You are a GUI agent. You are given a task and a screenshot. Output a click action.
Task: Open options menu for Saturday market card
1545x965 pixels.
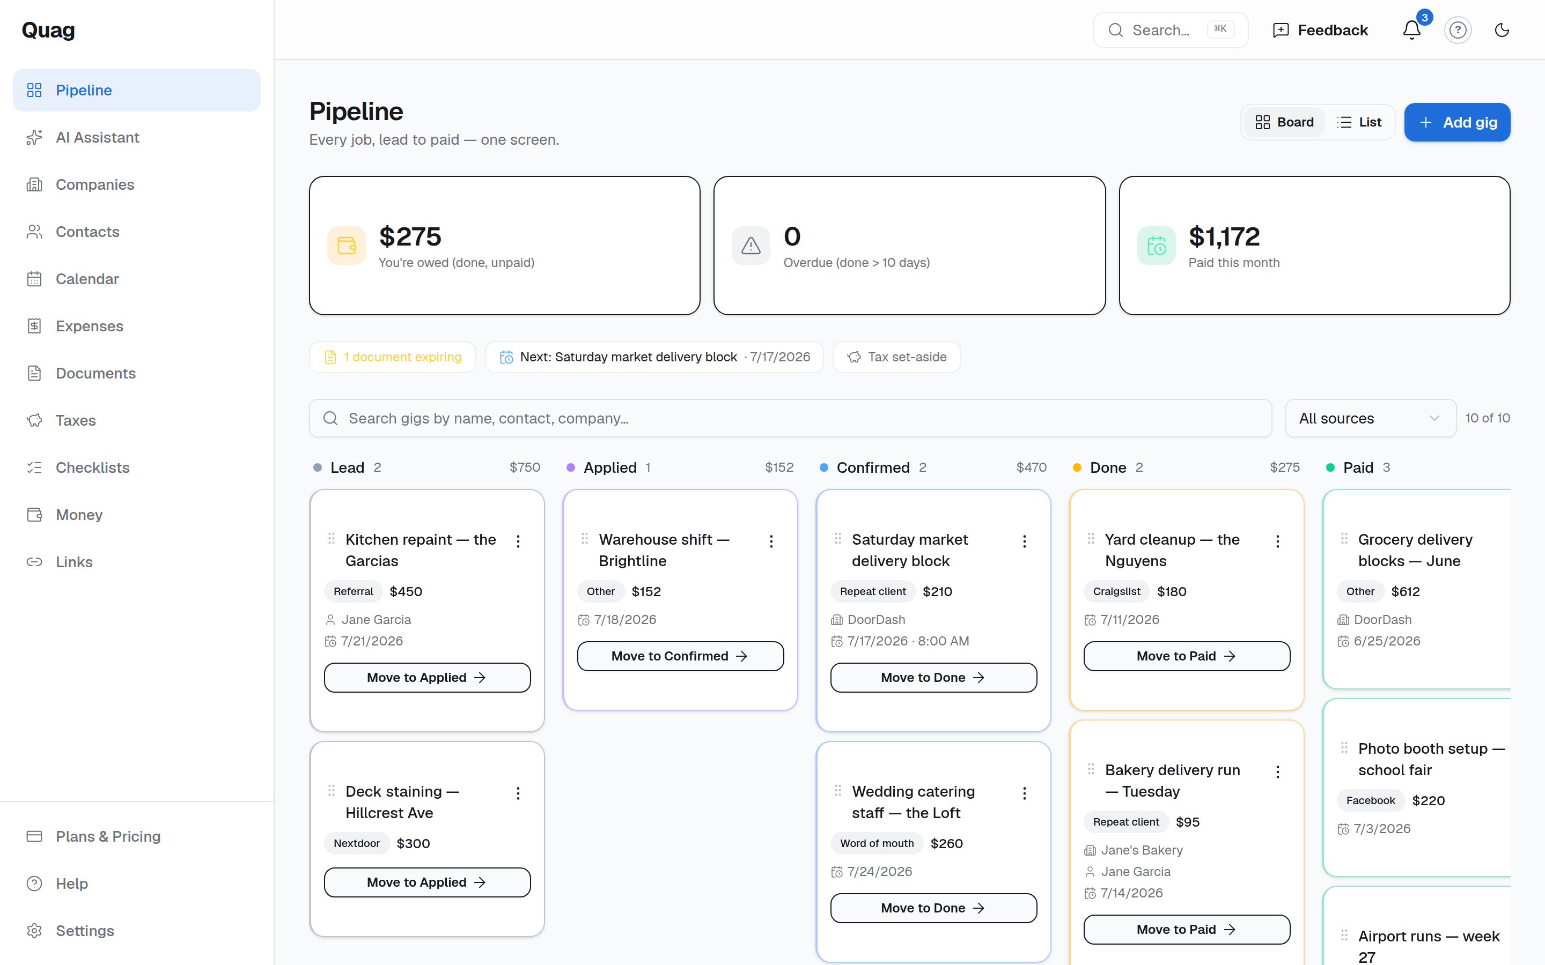[x=1025, y=541]
